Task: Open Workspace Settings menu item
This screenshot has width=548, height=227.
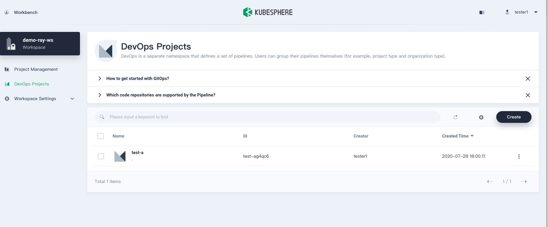Action: (x=35, y=99)
